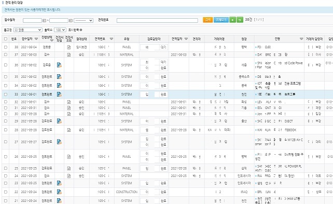
Task: Select the IRAQ site cell in row 22
Action: [x=244, y=192]
